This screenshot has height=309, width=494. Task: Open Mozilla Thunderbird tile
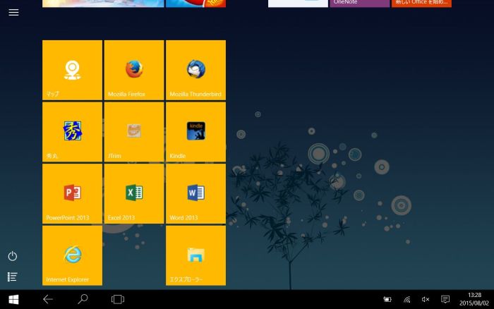(195, 70)
